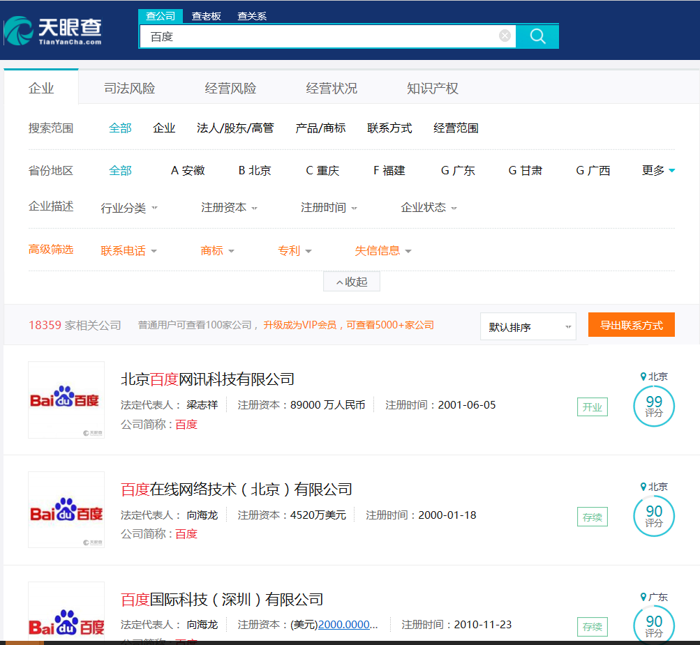Open the 商标 advanced filter
The image size is (700, 645).
218,251
